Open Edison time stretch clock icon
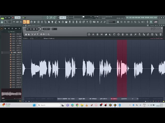The width and height of the screenshot is (165, 123). coord(119,34)
